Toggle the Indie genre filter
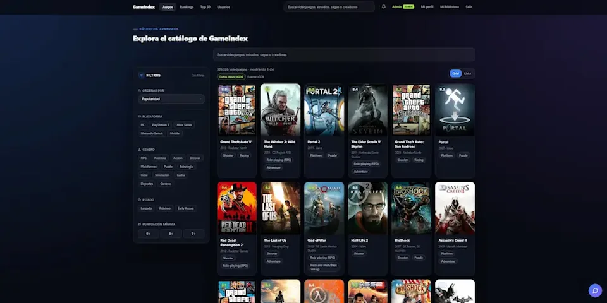The width and height of the screenshot is (607, 303). 144,175
